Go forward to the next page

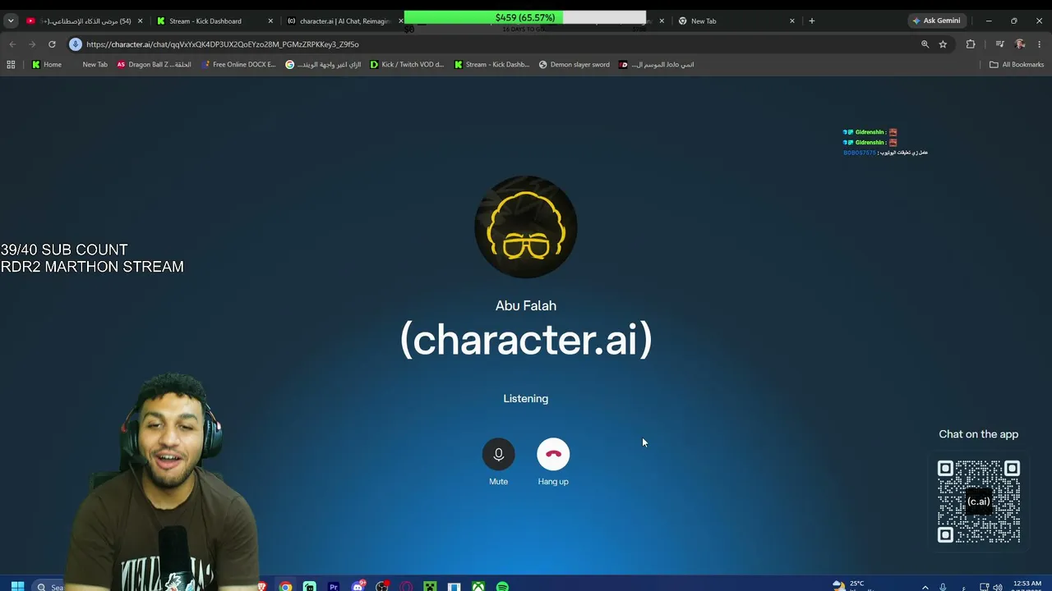[32, 44]
